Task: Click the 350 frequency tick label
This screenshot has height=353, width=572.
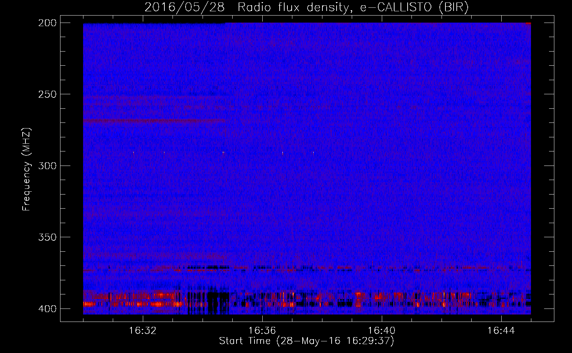Action: click(x=47, y=237)
